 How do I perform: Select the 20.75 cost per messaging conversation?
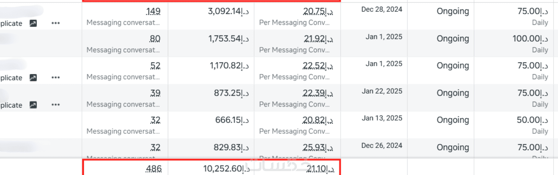pyautogui.click(x=318, y=12)
